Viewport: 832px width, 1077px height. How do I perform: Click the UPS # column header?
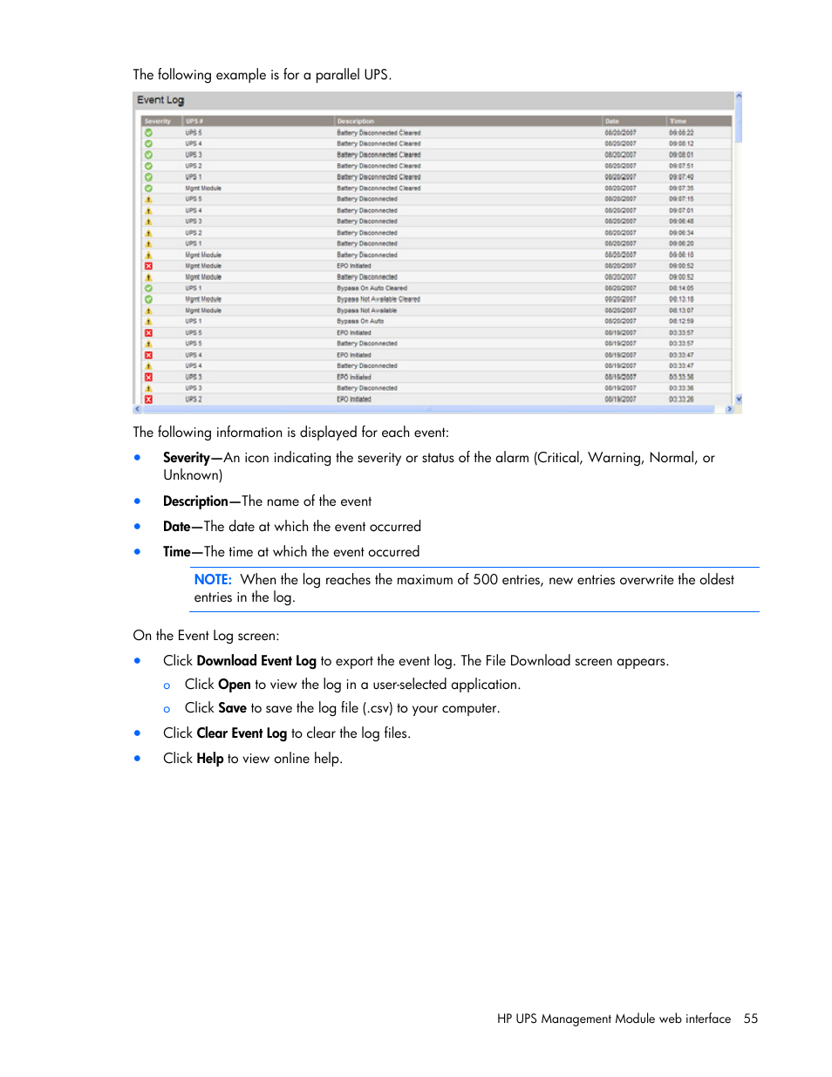(258, 121)
